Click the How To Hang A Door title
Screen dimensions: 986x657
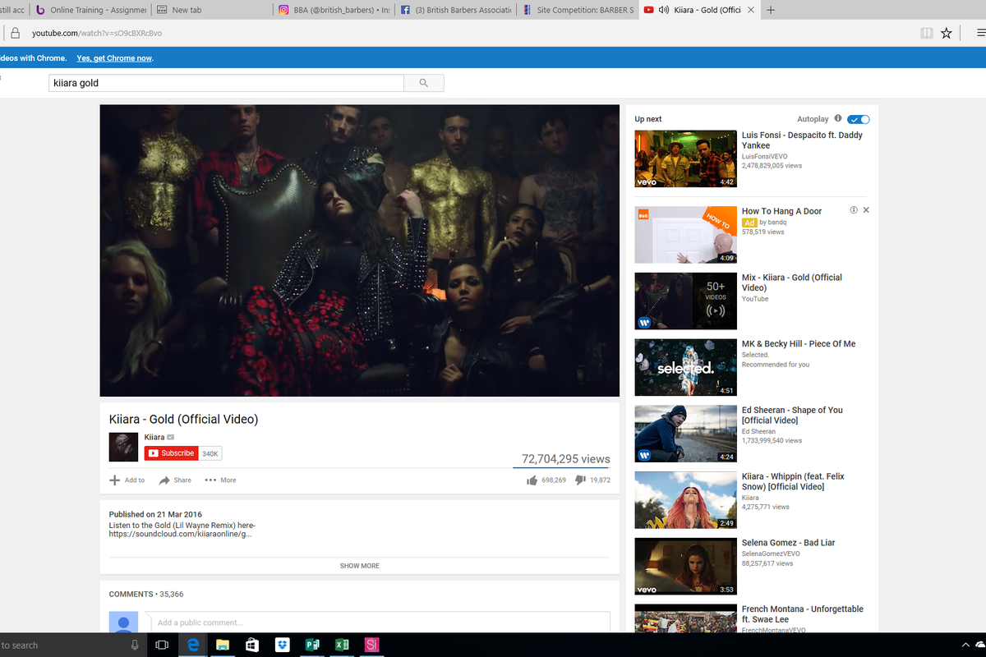[x=781, y=211]
